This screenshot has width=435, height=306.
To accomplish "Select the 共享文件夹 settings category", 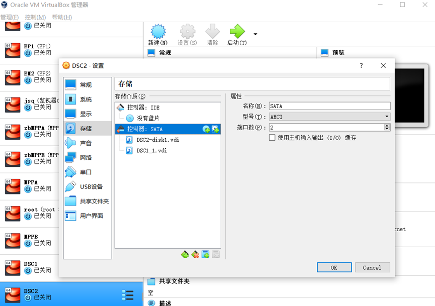I will click(88, 201).
